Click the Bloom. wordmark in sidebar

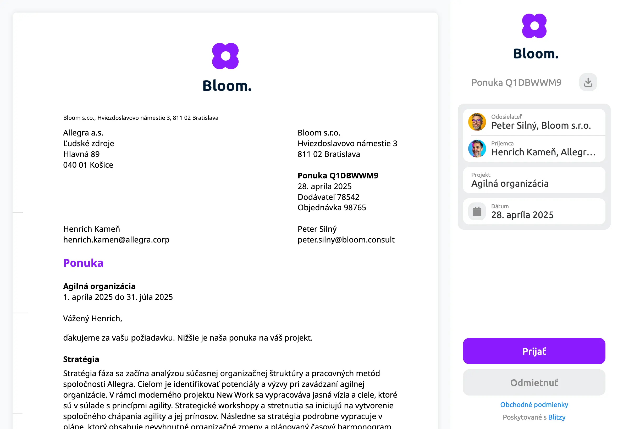(x=536, y=53)
